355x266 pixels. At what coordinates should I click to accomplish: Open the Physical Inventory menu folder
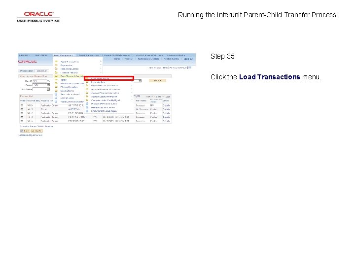pyautogui.click(x=69, y=87)
